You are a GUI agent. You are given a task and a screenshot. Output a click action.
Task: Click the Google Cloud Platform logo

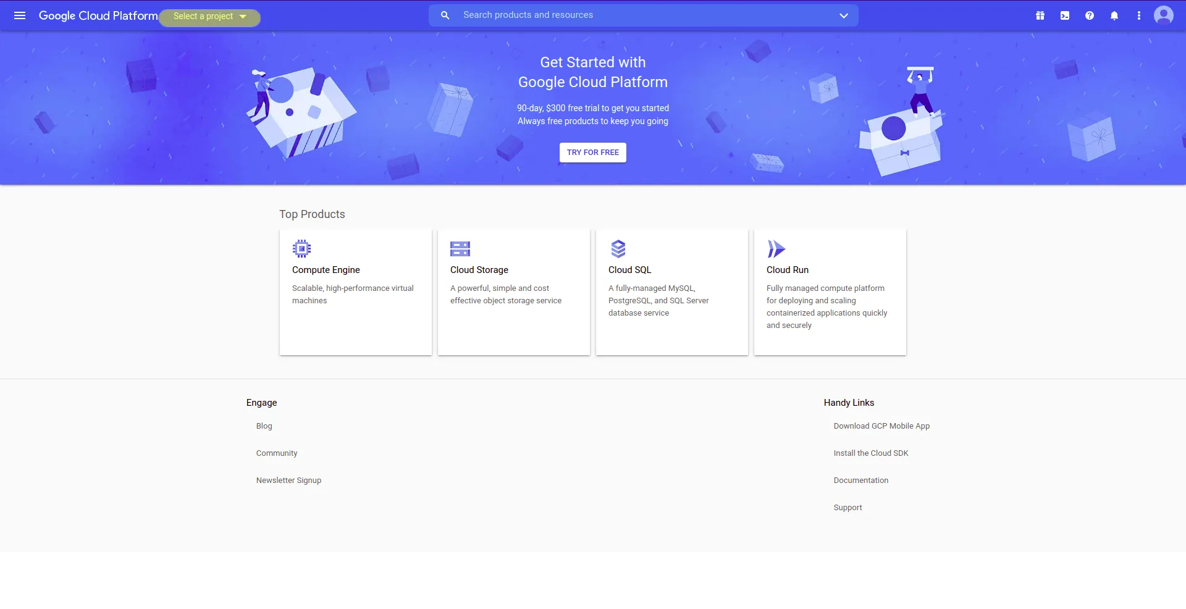click(98, 15)
